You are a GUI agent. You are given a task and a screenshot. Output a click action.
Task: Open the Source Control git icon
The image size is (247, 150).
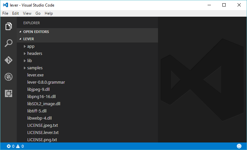pyautogui.click(x=9, y=60)
